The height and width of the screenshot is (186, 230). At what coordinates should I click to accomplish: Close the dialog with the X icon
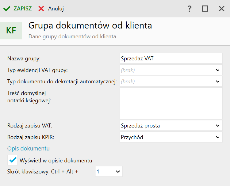click(x=221, y=9)
